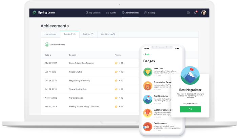Tap the Best Negotiator mountain badge in list
Viewport: 237px width, 139px height.
(x=148, y=100)
